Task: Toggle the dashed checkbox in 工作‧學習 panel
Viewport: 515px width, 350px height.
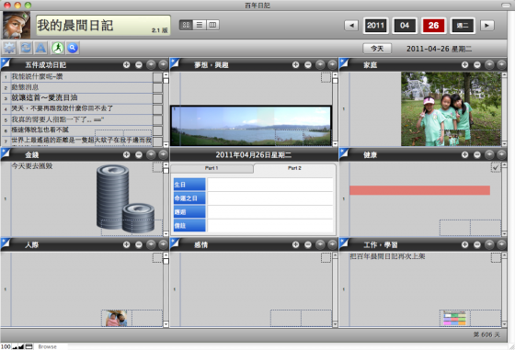Action: (x=496, y=257)
